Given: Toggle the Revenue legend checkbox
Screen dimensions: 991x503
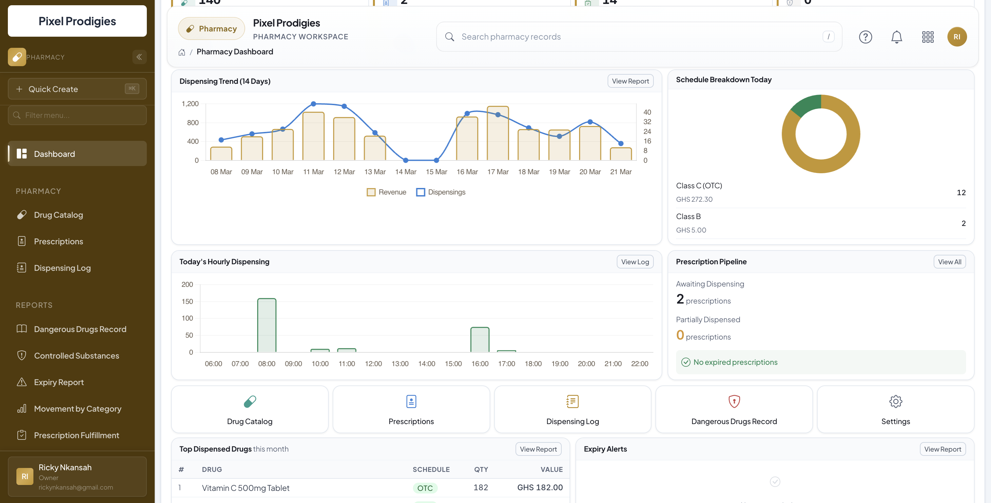Looking at the screenshot, I should click(x=371, y=192).
